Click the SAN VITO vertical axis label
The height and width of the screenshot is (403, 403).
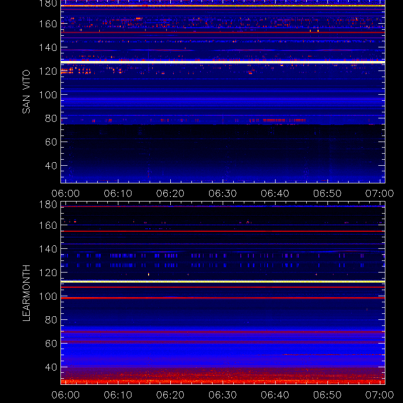[26, 92]
